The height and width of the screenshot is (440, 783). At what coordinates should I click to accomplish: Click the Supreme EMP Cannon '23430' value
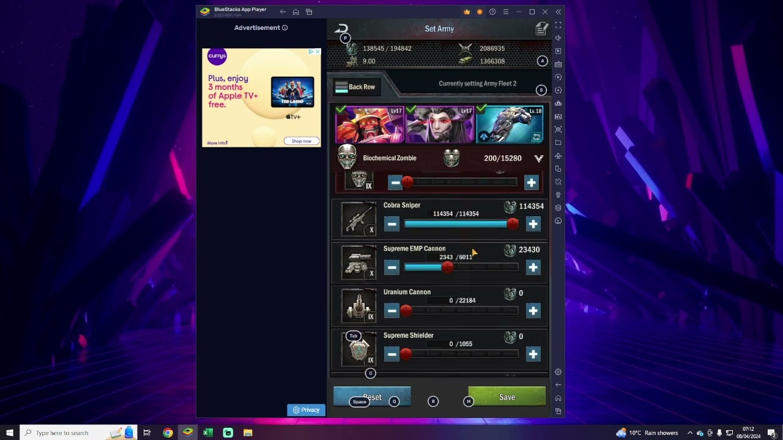tap(529, 250)
